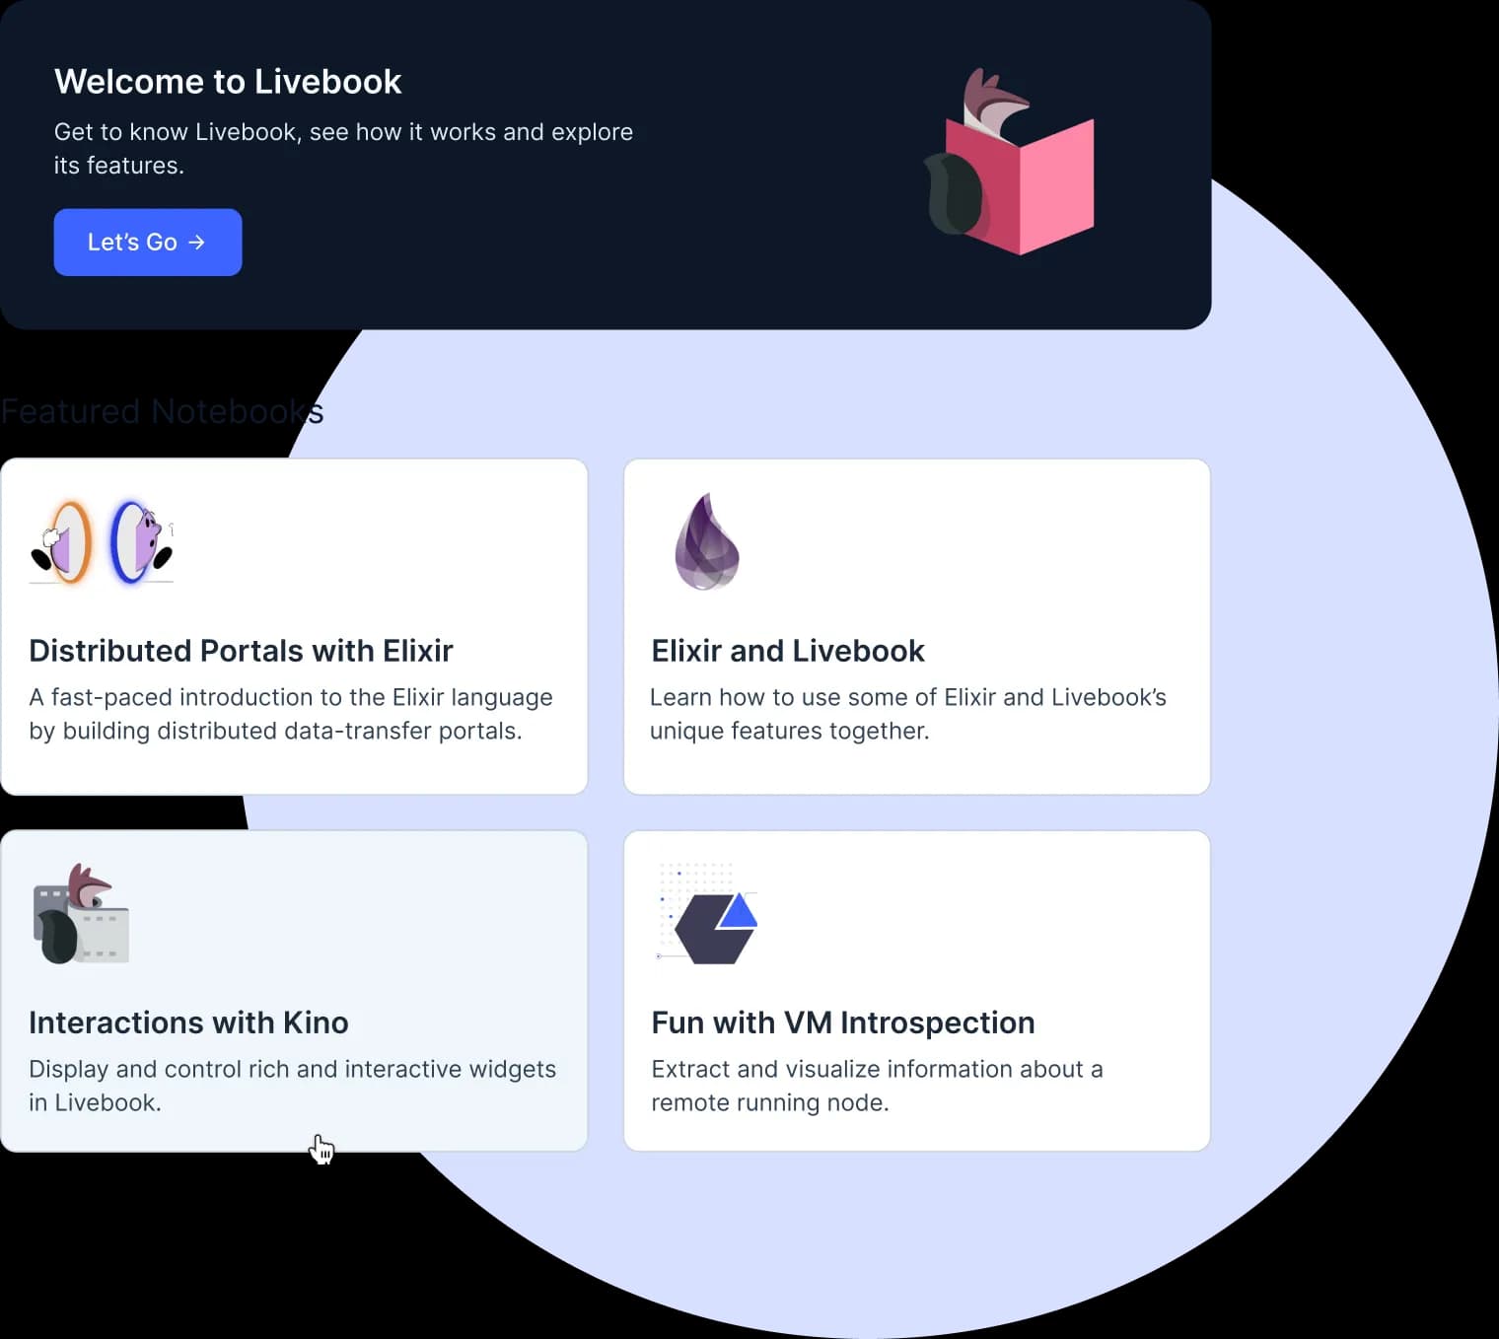1499x1339 pixels.
Task: Click the Kino film strip mascot icon
Action: 81,914
